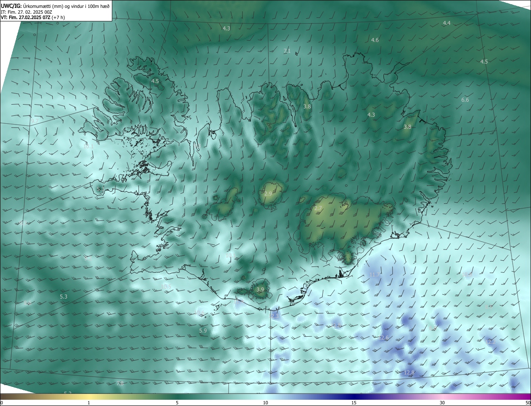Viewport: 531px width, 406px height.
Task: Click the 10.5 value label on the map
Action: 166,286
